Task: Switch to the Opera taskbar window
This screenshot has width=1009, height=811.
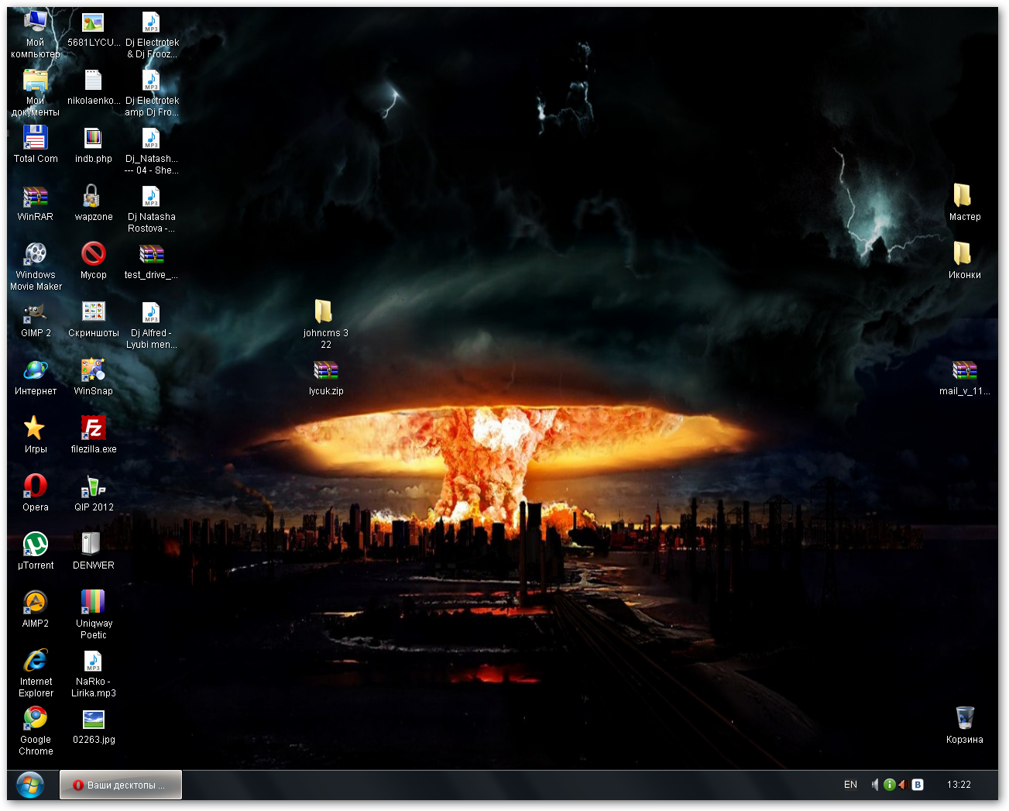Action: tap(121, 785)
